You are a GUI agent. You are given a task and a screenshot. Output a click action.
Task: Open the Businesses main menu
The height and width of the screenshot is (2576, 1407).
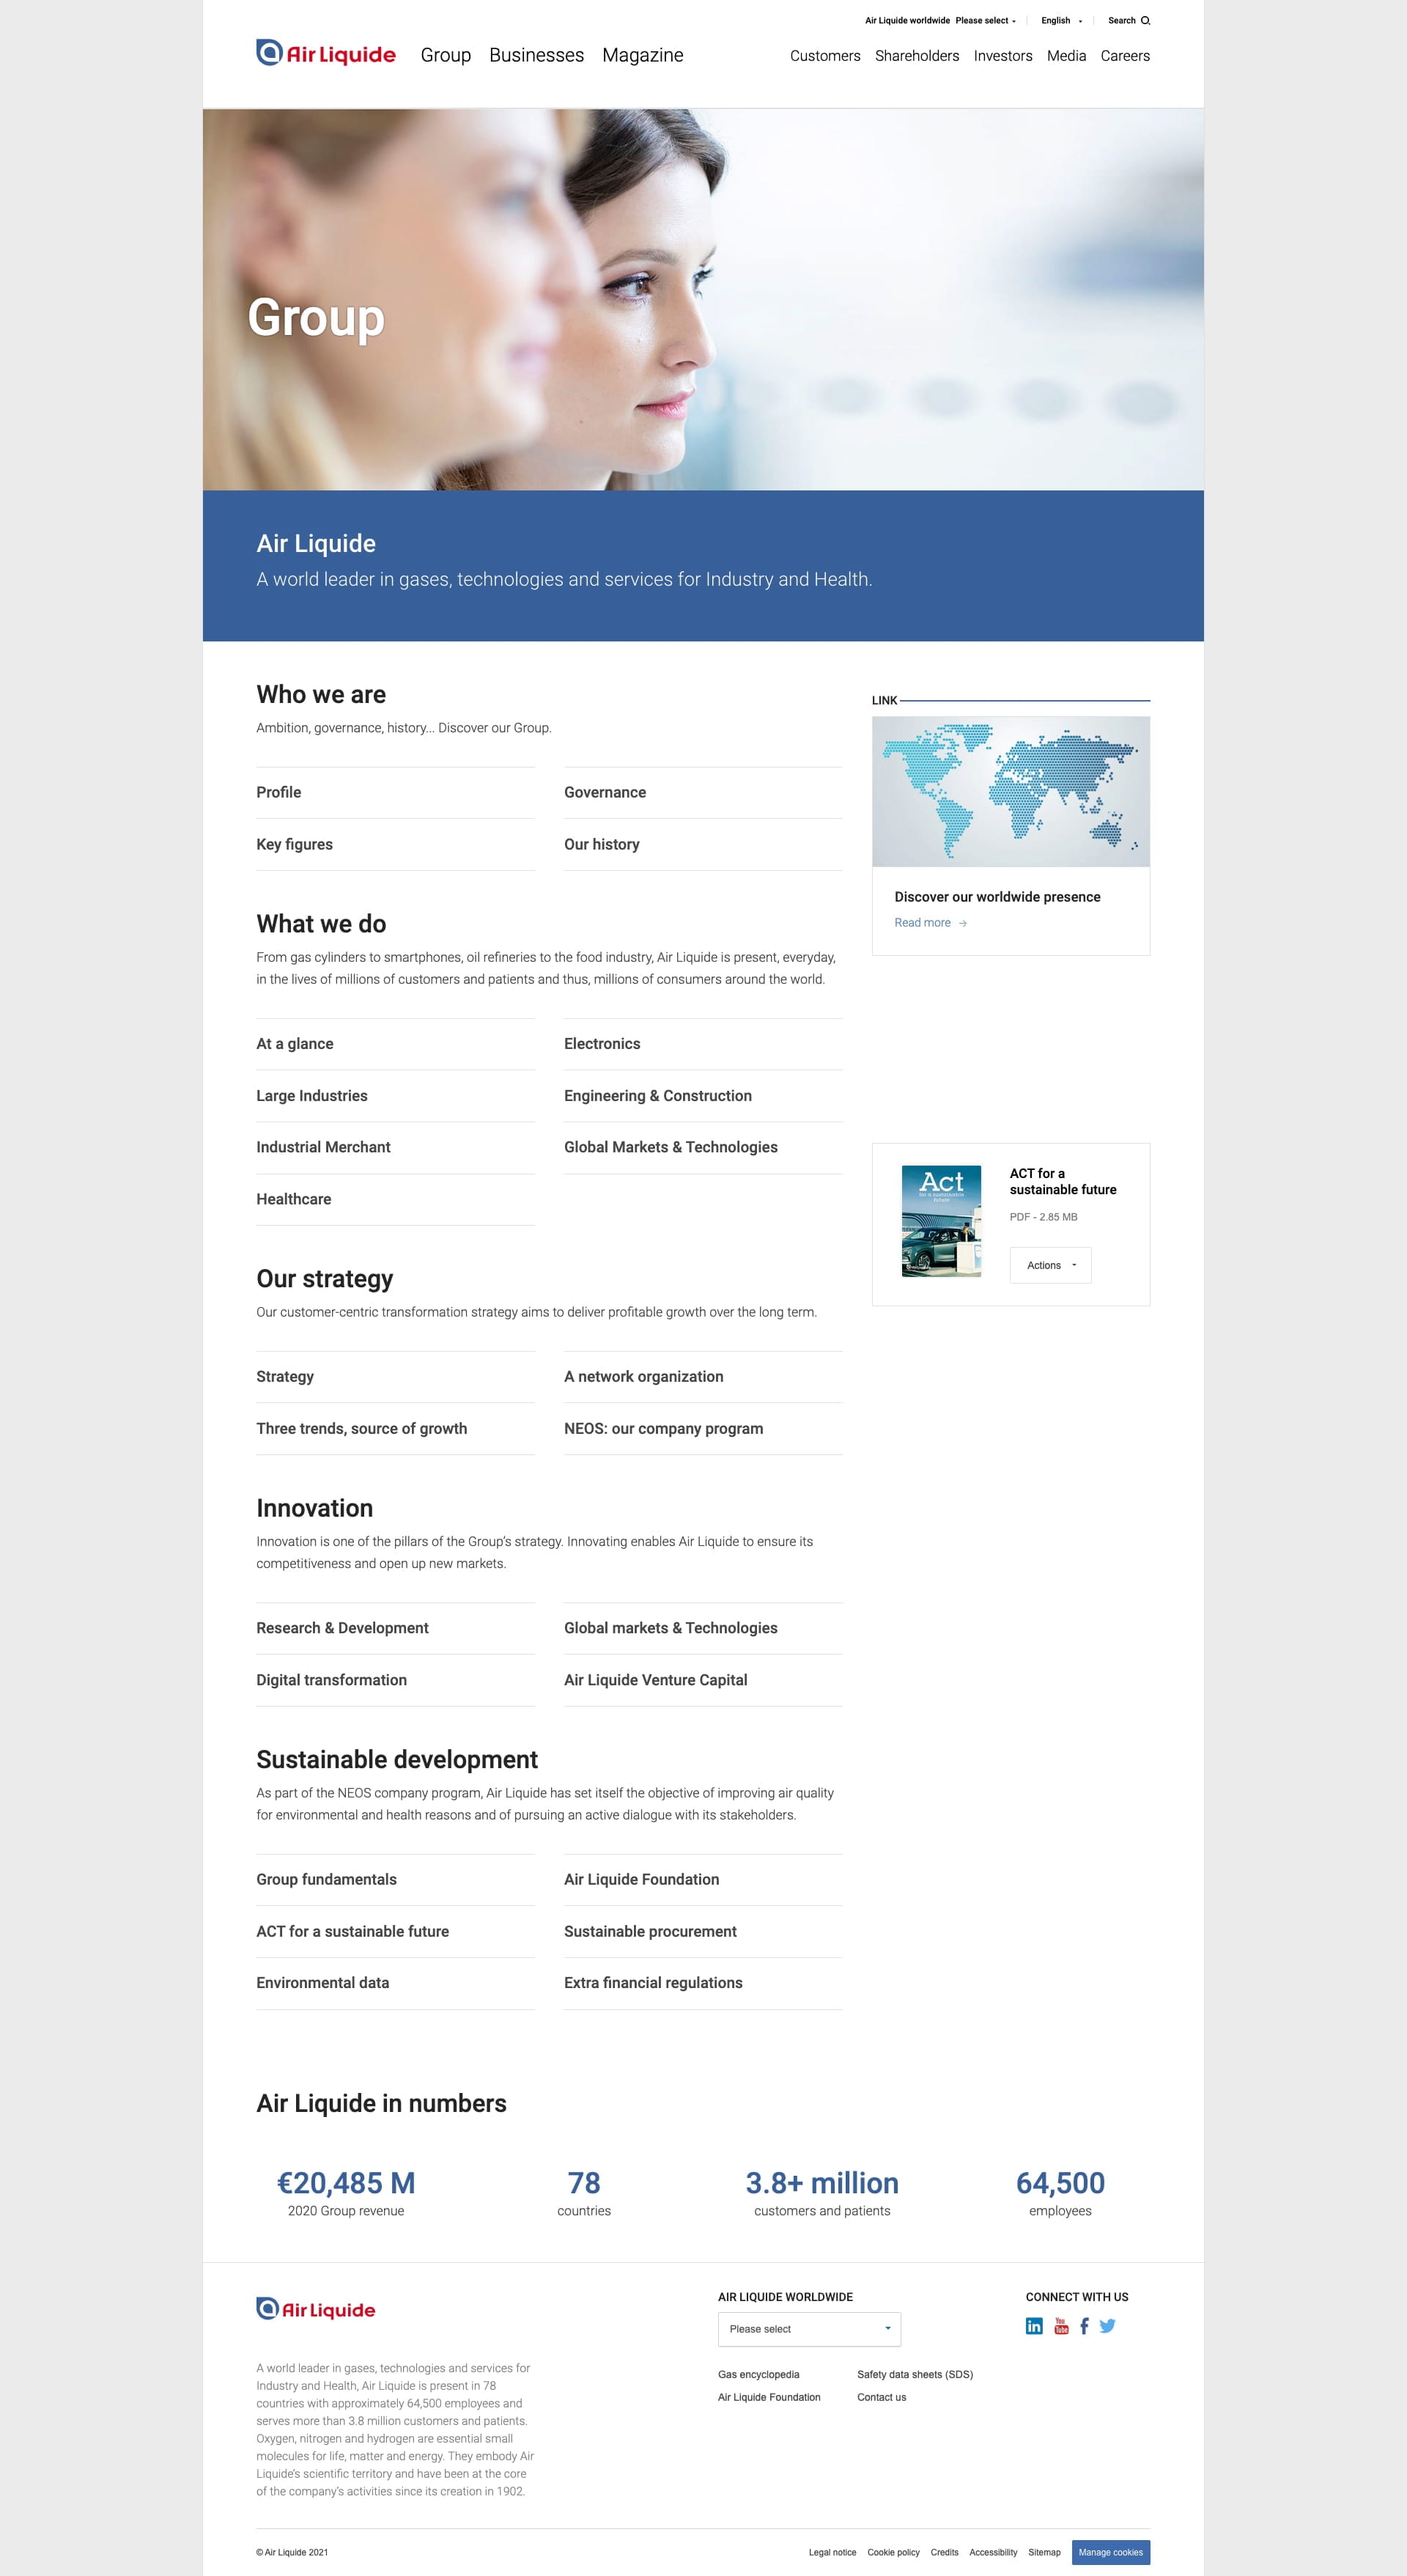click(x=536, y=55)
